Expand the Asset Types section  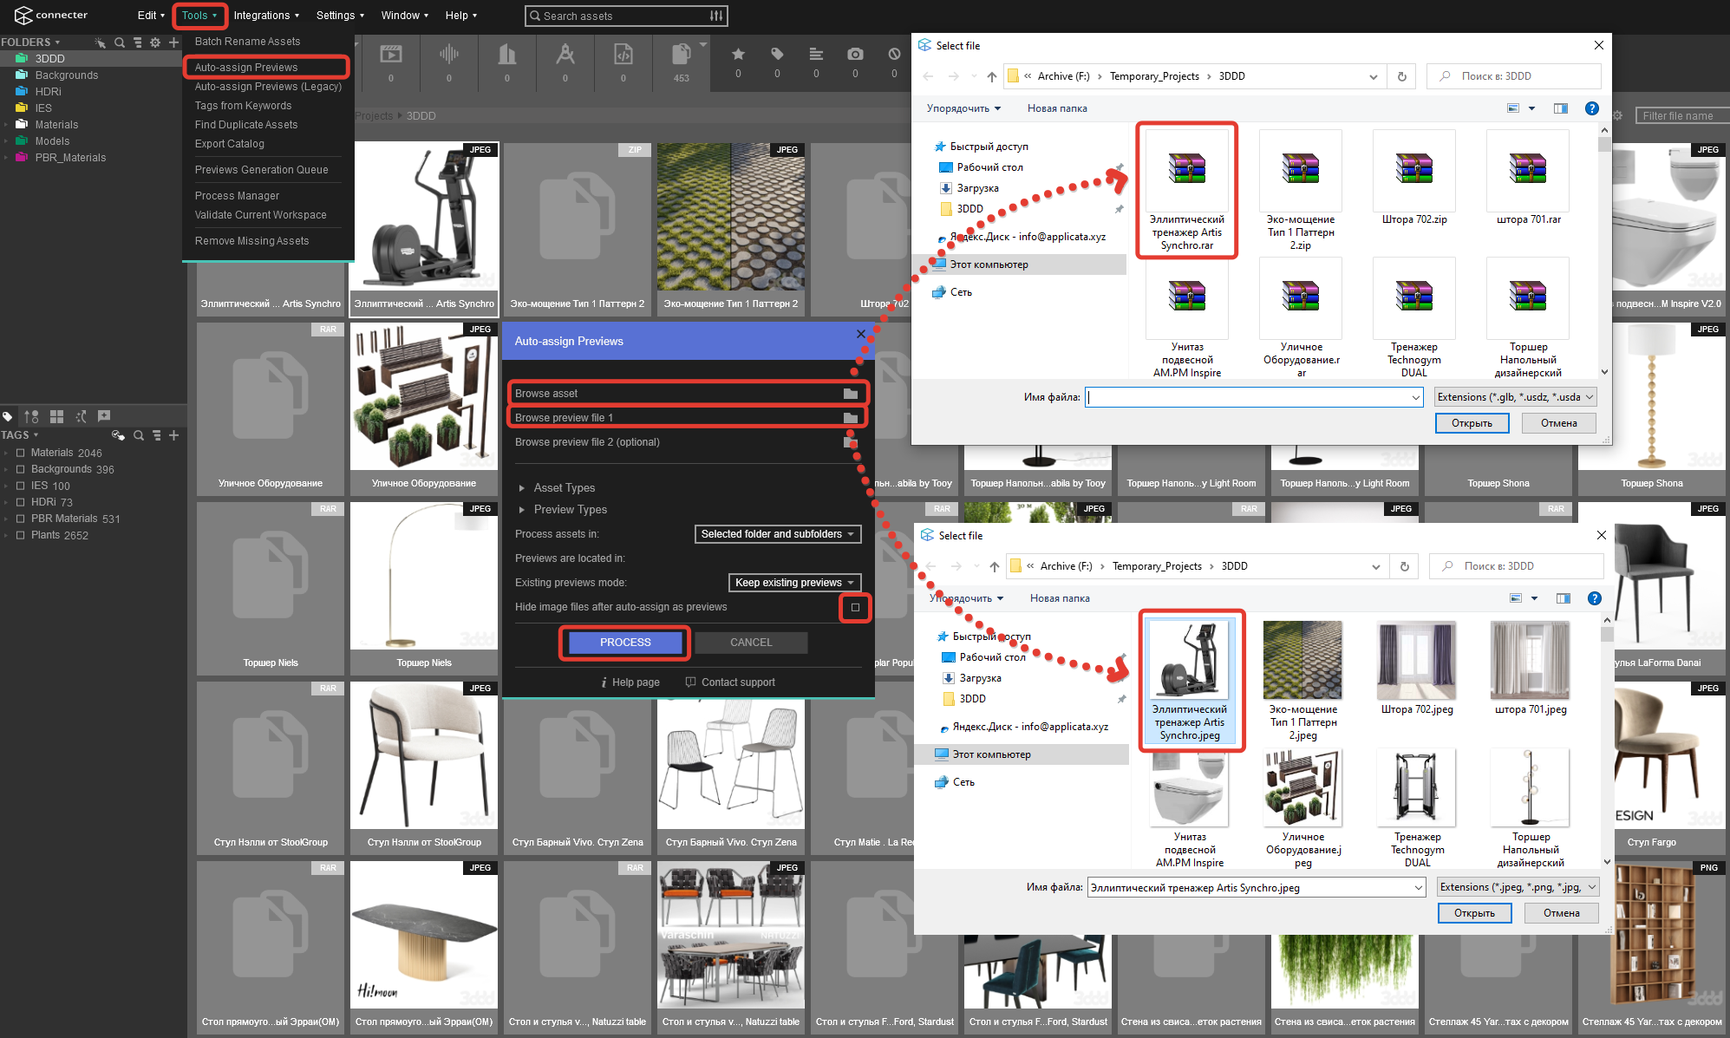coord(564,488)
